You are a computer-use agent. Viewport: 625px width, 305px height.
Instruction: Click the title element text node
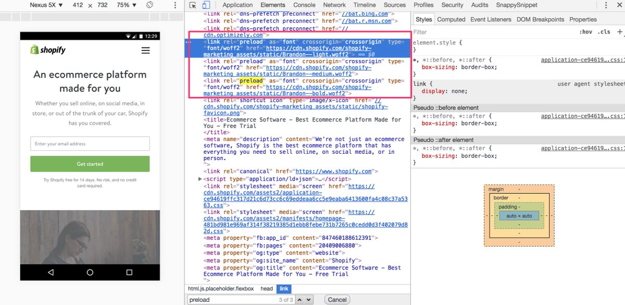pyautogui.click(x=303, y=123)
